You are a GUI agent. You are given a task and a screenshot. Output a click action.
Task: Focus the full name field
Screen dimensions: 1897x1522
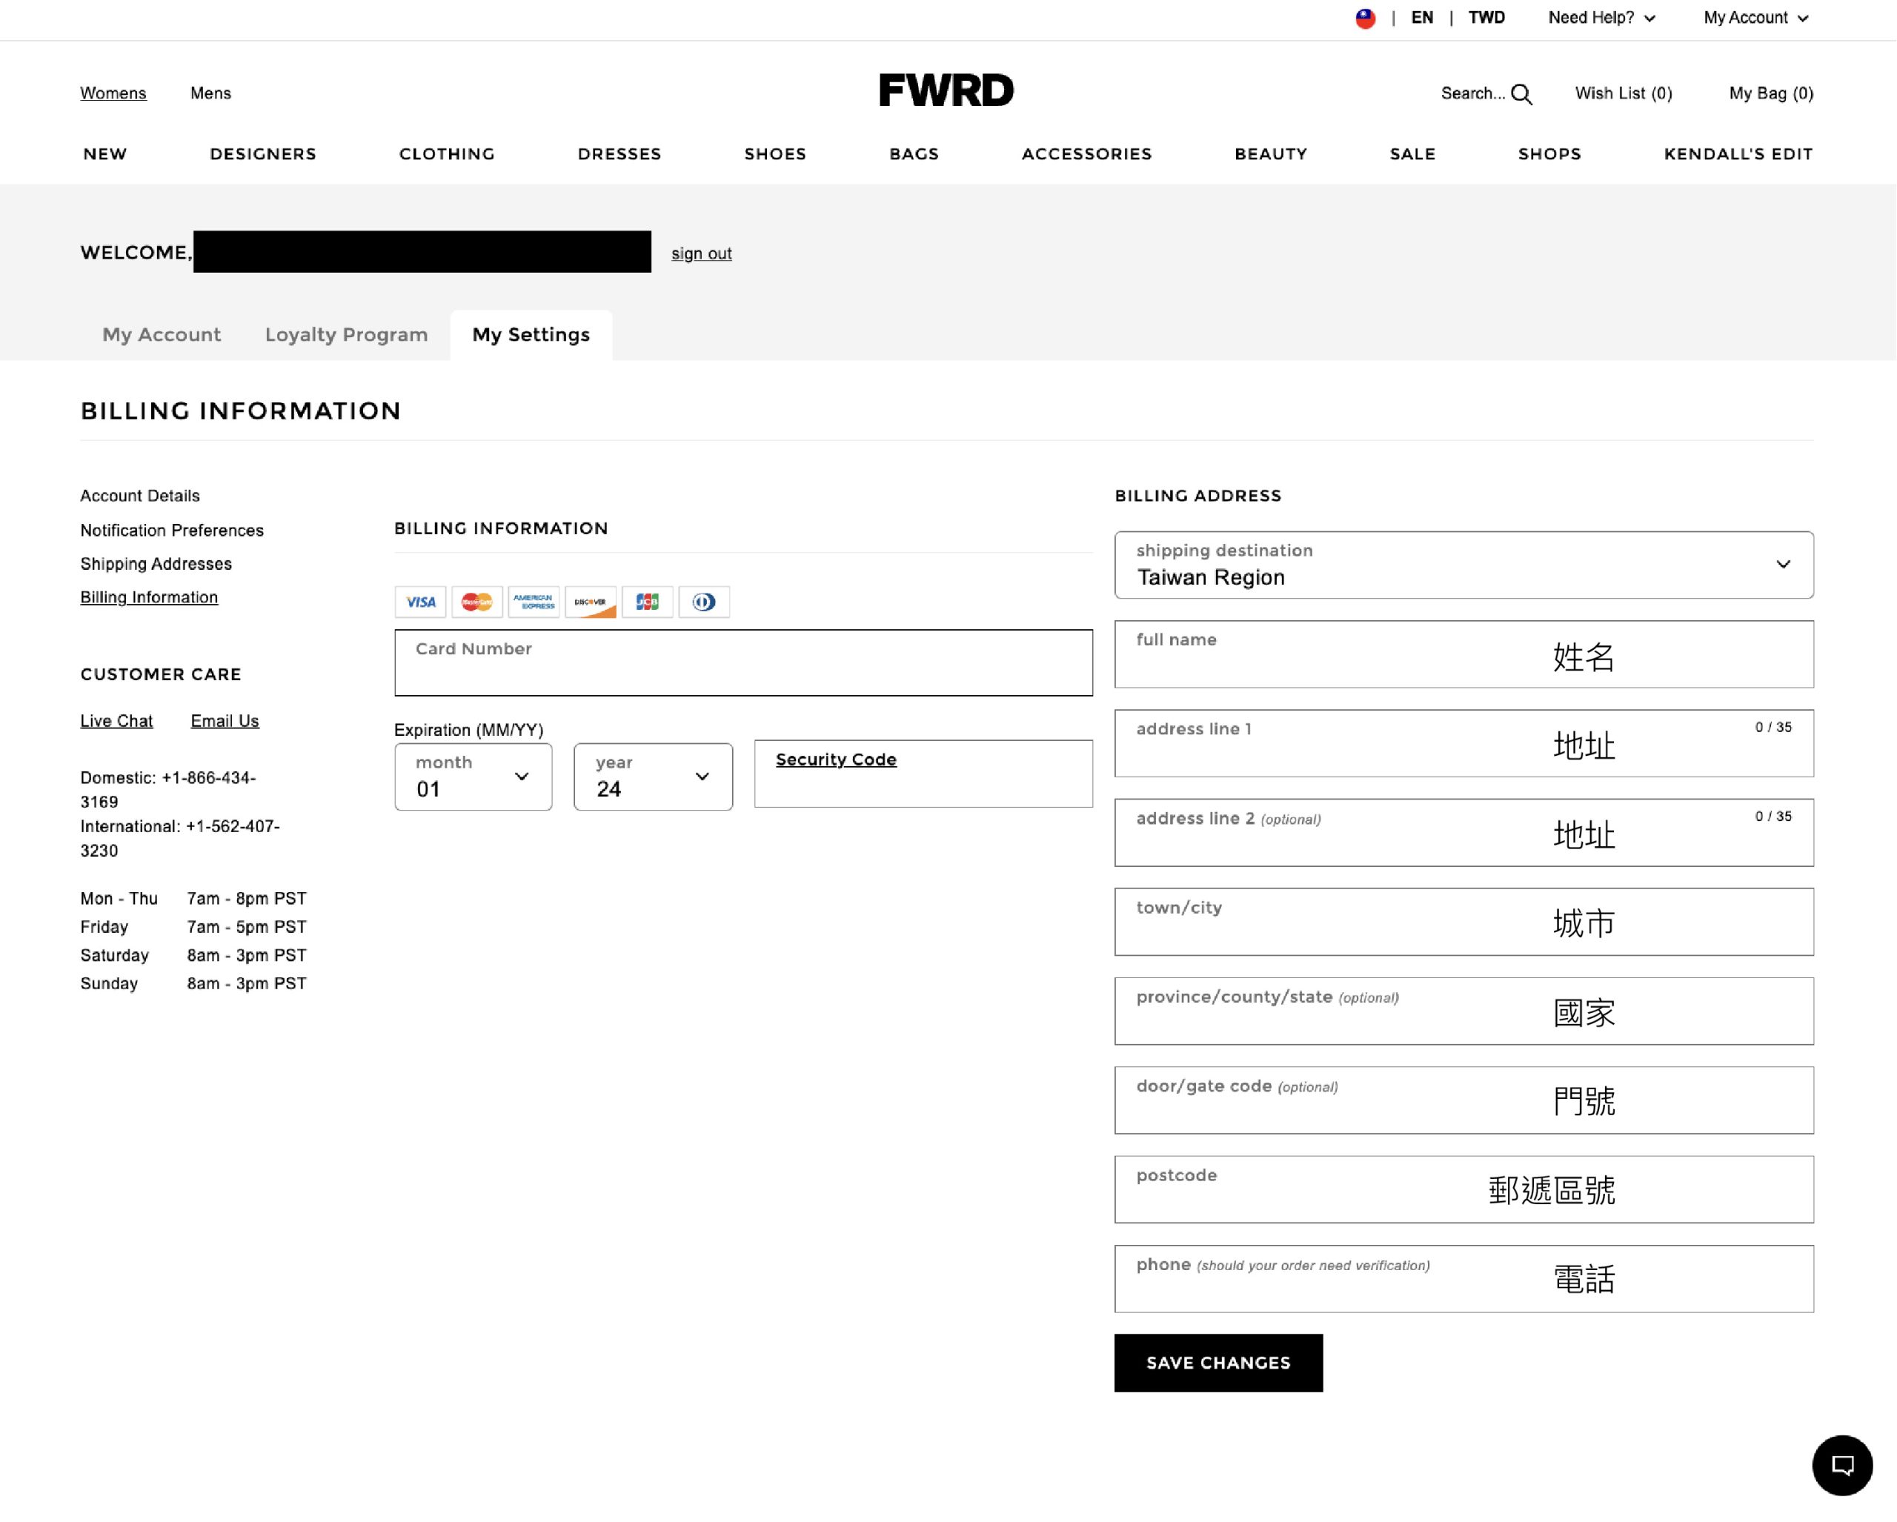(x=1464, y=654)
